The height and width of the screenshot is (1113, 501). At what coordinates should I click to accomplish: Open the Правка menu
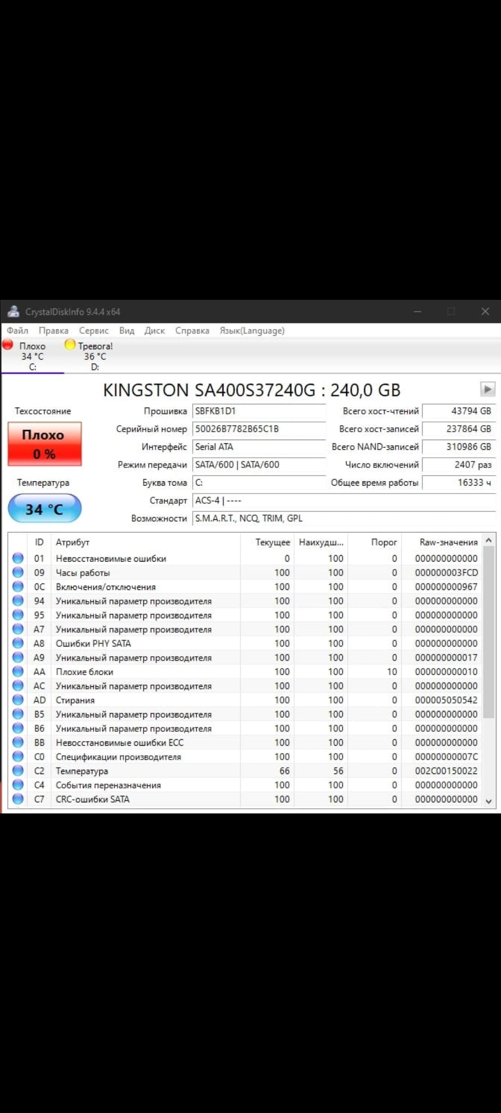click(x=53, y=331)
